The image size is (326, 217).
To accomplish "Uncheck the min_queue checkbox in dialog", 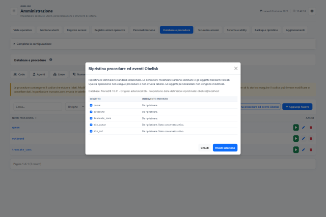I will (91, 125).
